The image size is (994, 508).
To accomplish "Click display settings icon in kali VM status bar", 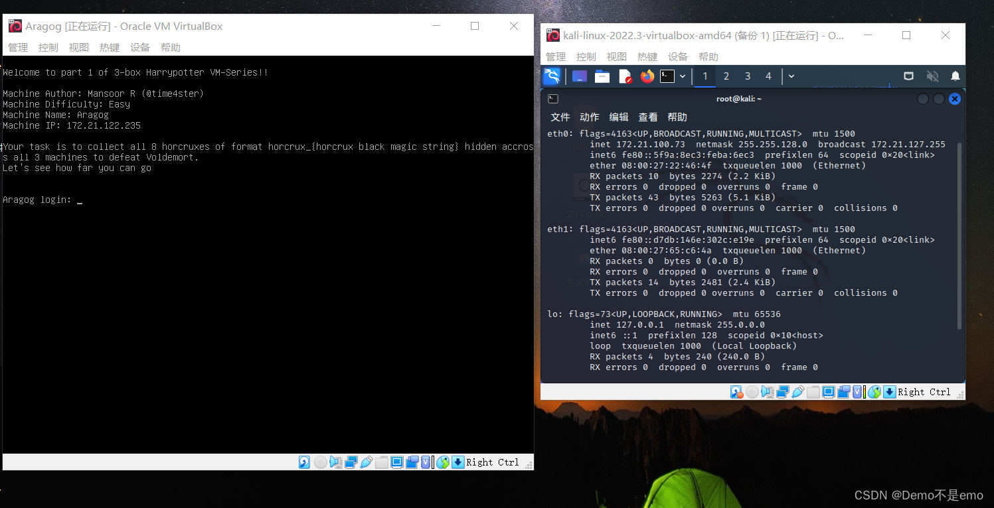I will coord(829,392).
